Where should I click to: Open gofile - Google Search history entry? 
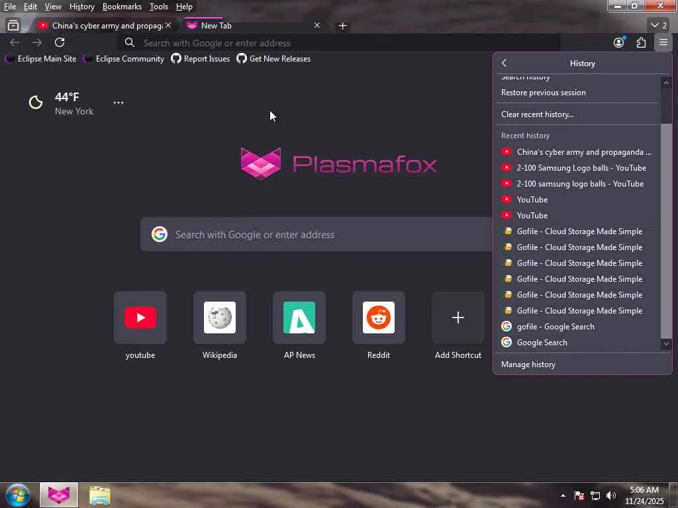point(577,327)
